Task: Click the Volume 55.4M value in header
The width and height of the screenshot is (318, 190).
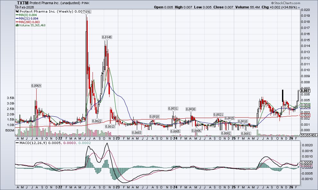Action: [247, 7]
